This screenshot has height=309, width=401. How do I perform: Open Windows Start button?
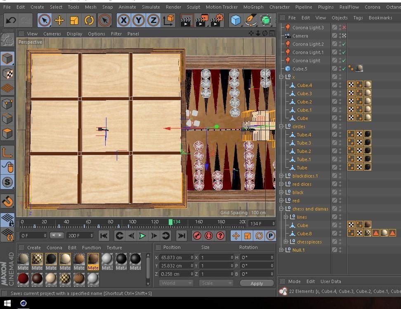[x=7, y=303]
